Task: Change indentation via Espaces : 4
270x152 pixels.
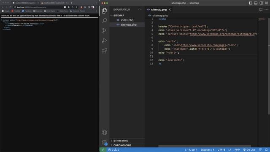Action: click(207, 150)
